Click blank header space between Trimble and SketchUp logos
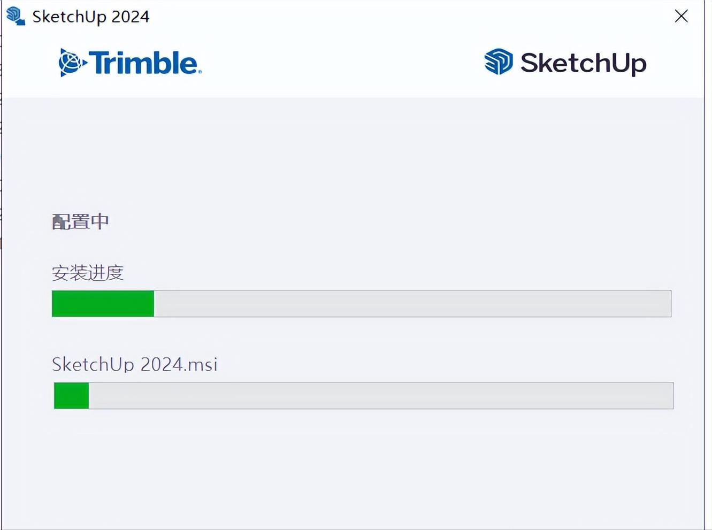This screenshot has height=530, width=712. [342, 63]
